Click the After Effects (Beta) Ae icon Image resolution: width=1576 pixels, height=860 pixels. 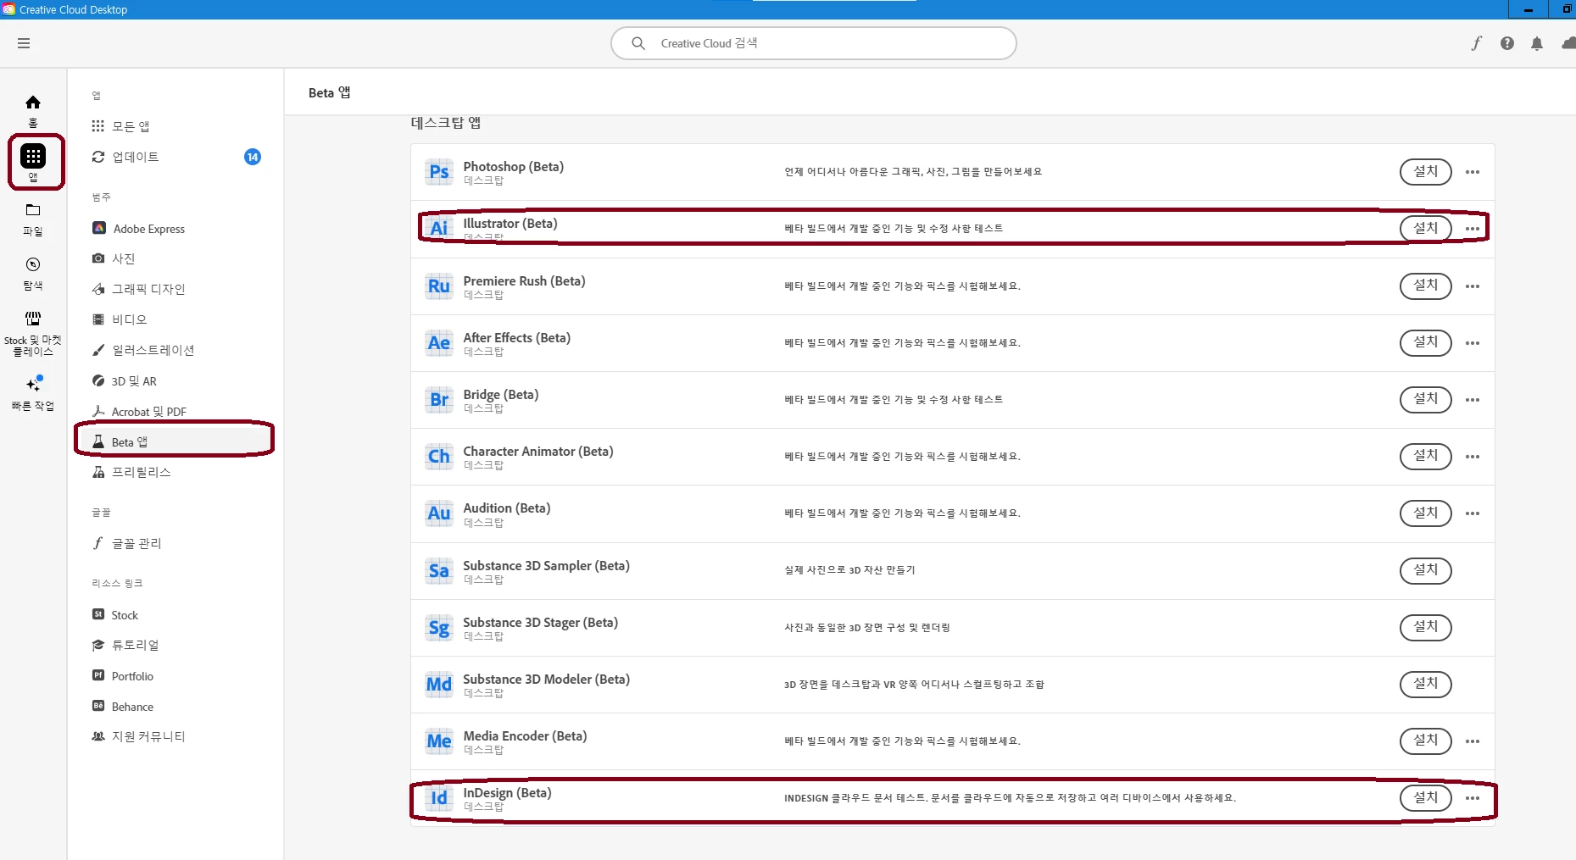(x=439, y=343)
